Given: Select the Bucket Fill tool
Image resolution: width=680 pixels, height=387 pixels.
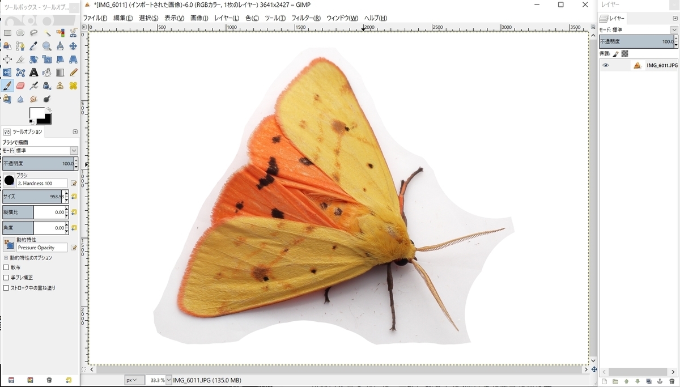Looking at the screenshot, I should point(47,73).
